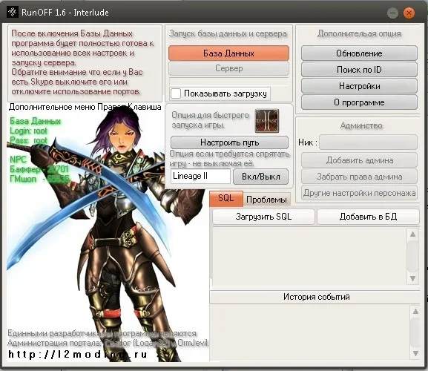Screen dimensions: 428x371
Task: Click the progress bar under Сервер
Action: click(x=228, y=82)
